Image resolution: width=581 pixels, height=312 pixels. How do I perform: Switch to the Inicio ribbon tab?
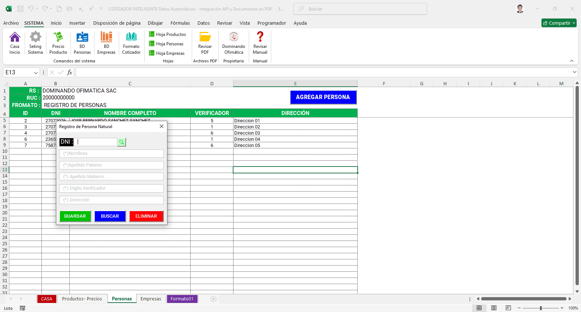tap(56, 23)
